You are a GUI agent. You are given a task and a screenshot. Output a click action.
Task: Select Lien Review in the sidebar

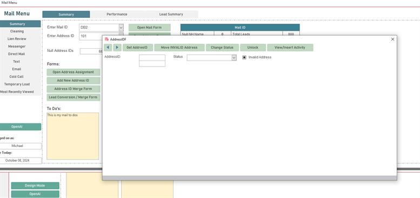(17, 39)
